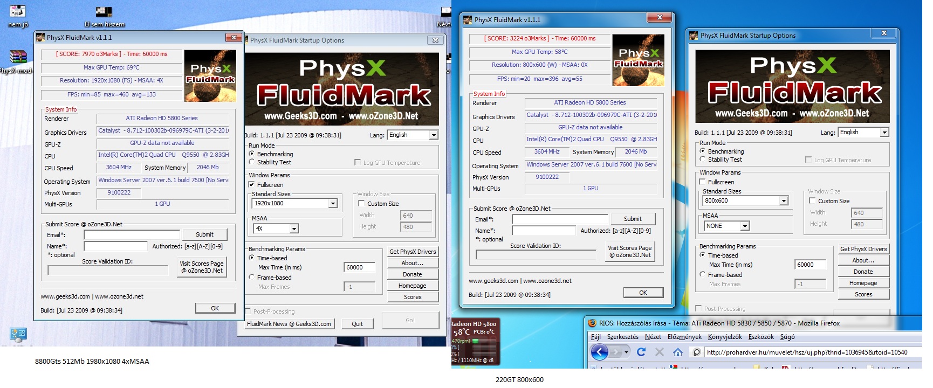Select Stability Test in the 4X MSAA options window
The image size is (933, 388).
coord(251,162)
